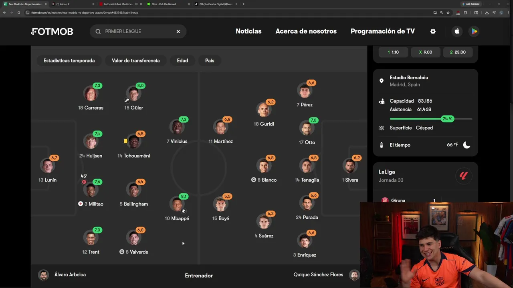Screen dimensions: 513x288
Task: Select the País filter
Action: pos(210,61)
